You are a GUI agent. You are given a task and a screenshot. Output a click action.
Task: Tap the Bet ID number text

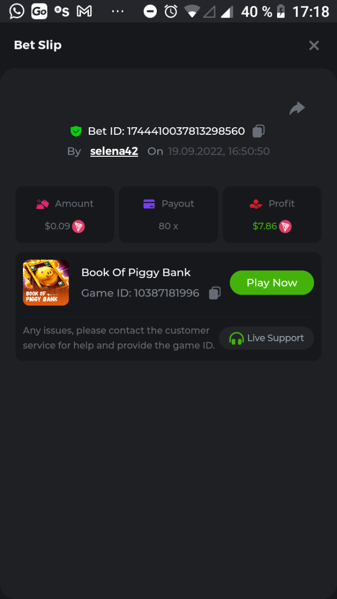pos(186,131)
